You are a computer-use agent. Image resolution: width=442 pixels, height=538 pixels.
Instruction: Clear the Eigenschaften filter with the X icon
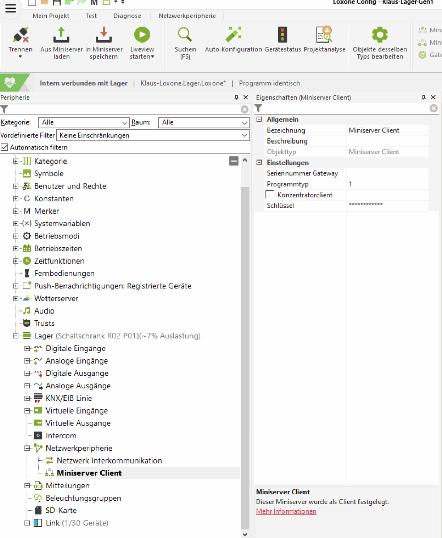tap(434, 108)
